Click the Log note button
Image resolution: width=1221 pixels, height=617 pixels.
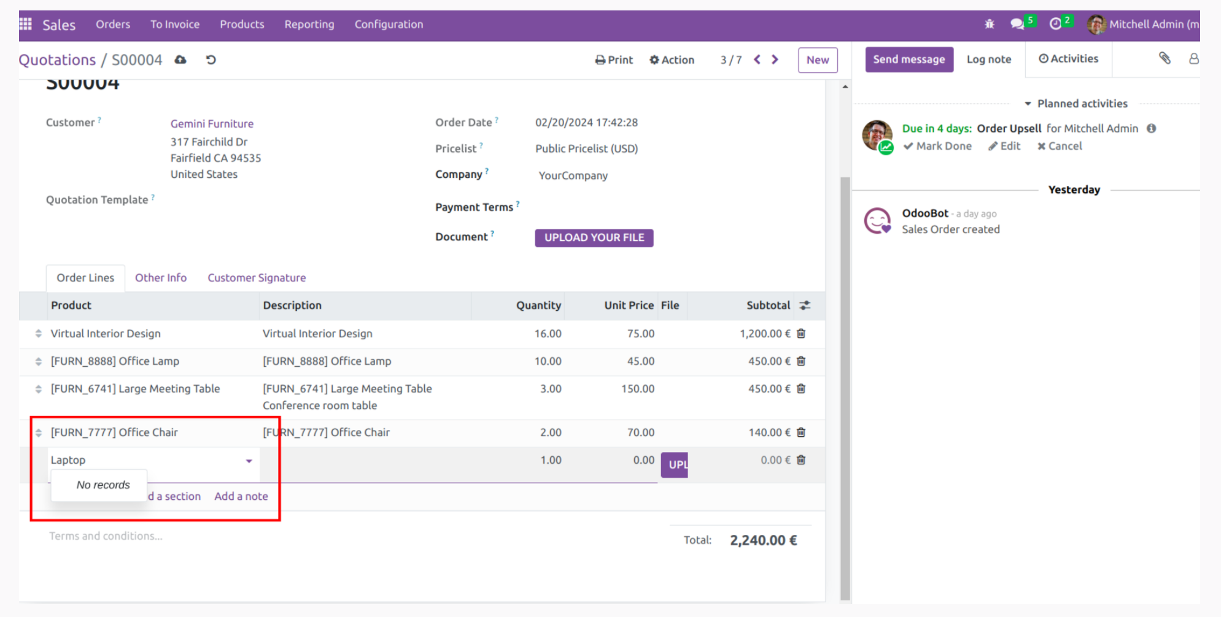(989, 59)
